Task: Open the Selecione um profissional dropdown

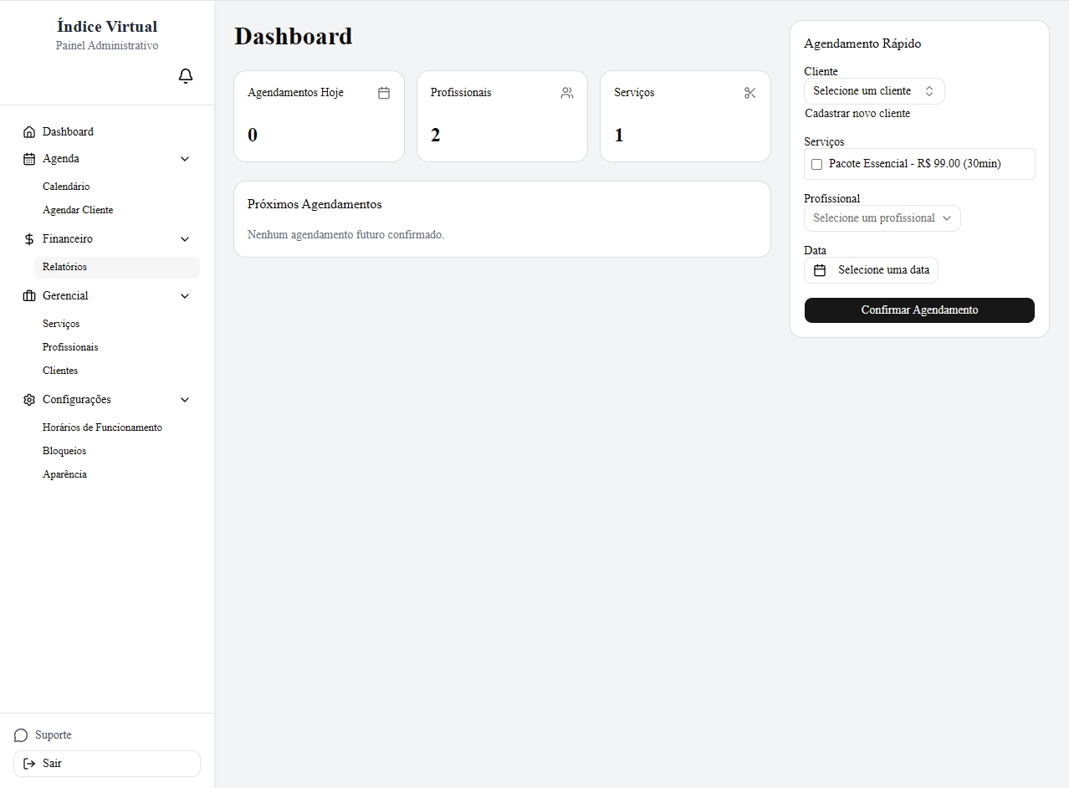Action: pos(882,218)
